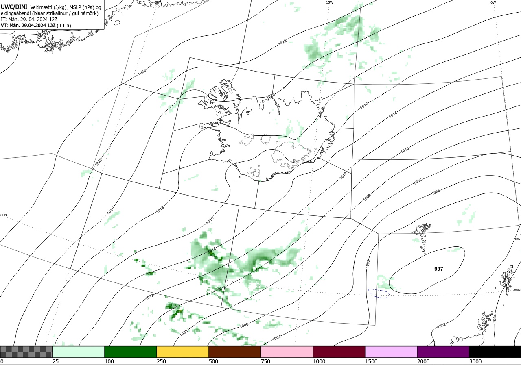The height and width of the screenshot is (365, 521).
Task: Click the "1010" isobar label
Action: (405, 150)
